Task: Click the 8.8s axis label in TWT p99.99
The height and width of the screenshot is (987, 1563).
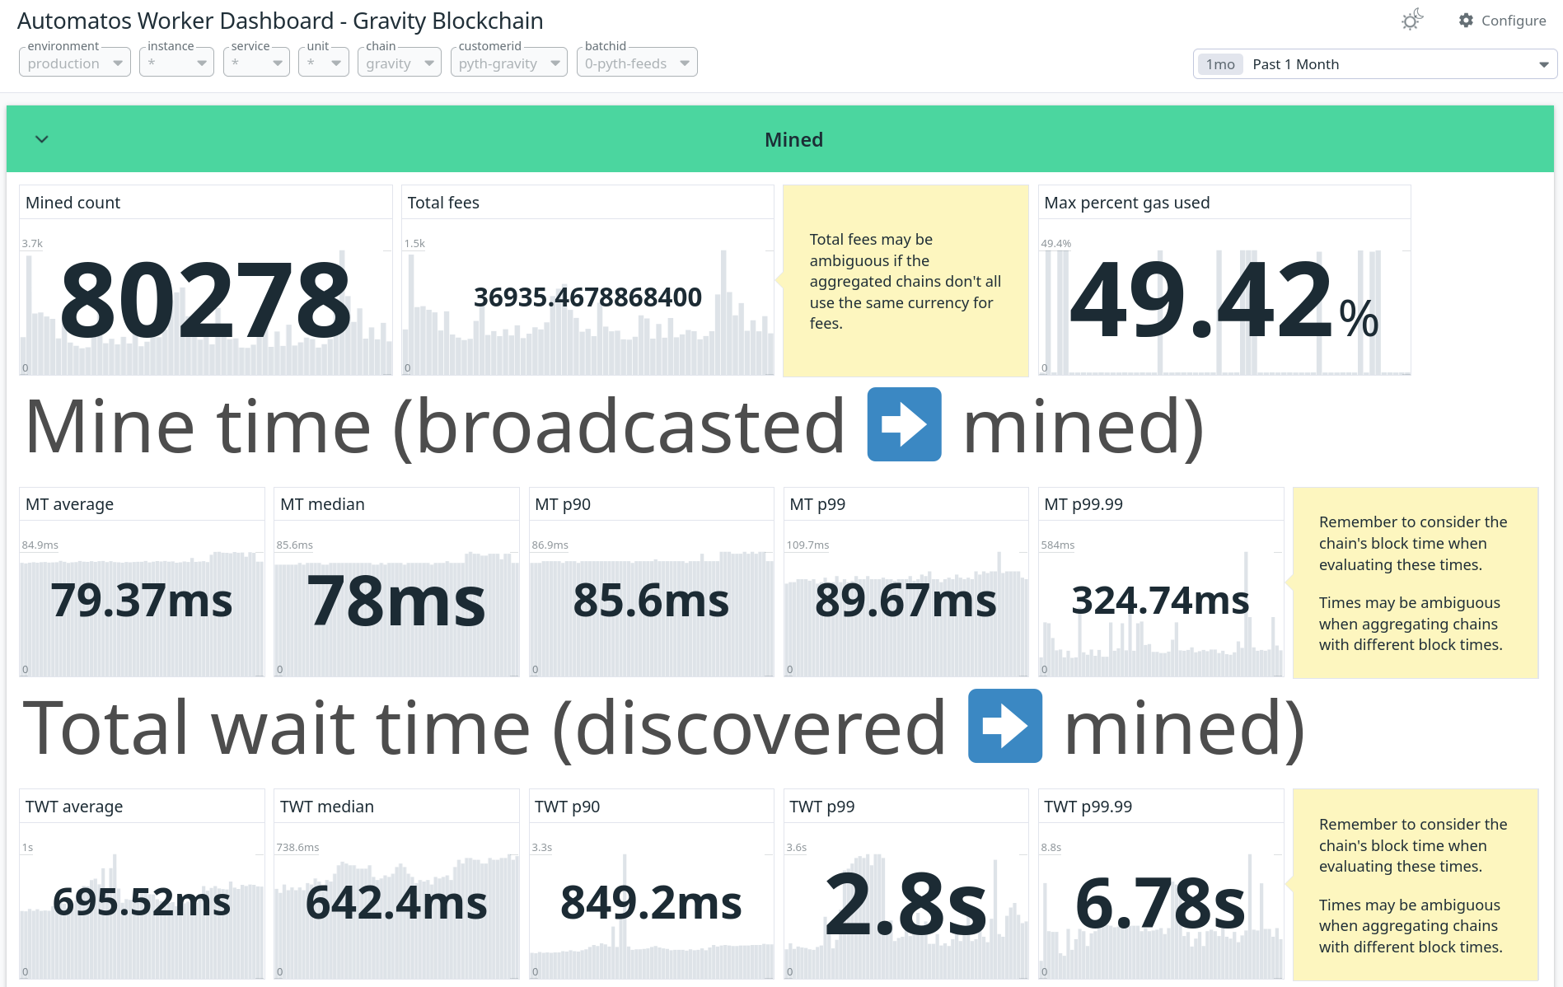Action: (x=1051, y=847)
